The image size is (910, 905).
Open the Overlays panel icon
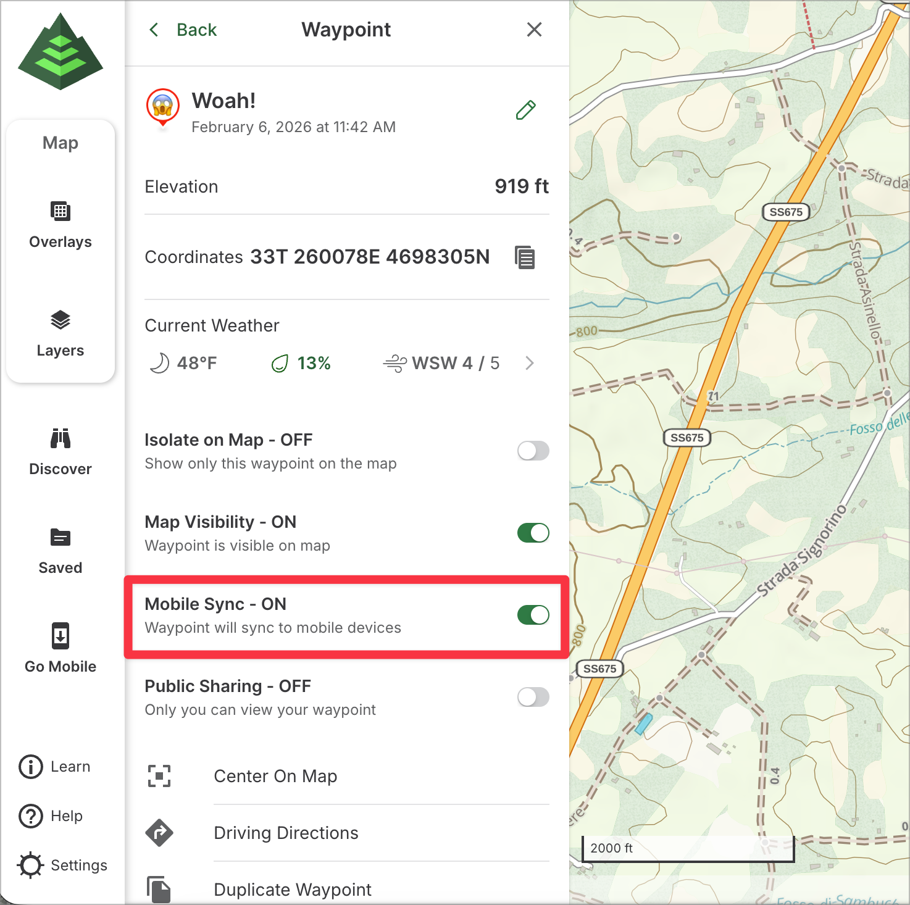pos(60,212)
